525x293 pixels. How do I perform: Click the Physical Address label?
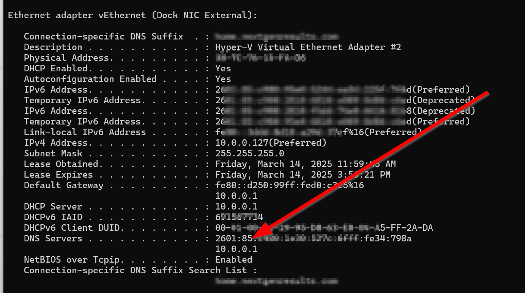(x=66, y=58)
